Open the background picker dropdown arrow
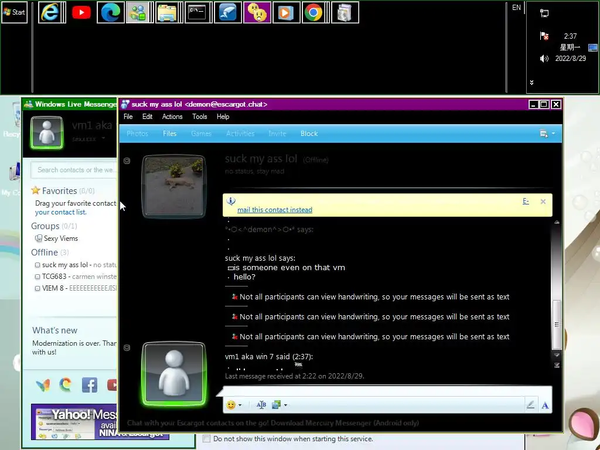This screenshot has height=450, width=600. [285, 405]
